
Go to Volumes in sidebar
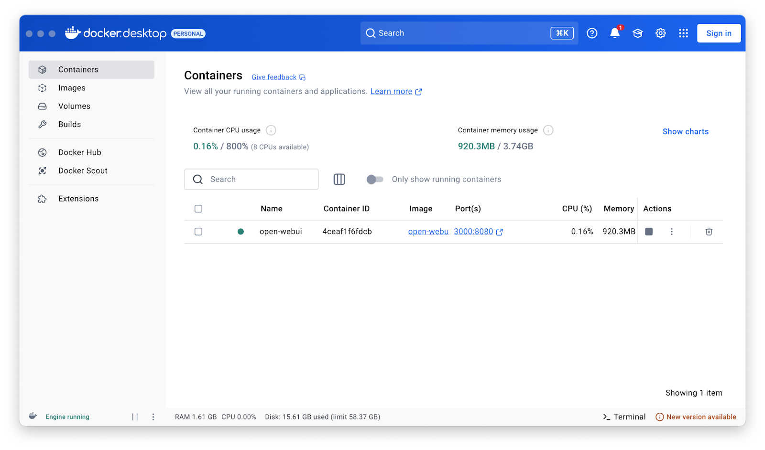[x=91, y=106]
